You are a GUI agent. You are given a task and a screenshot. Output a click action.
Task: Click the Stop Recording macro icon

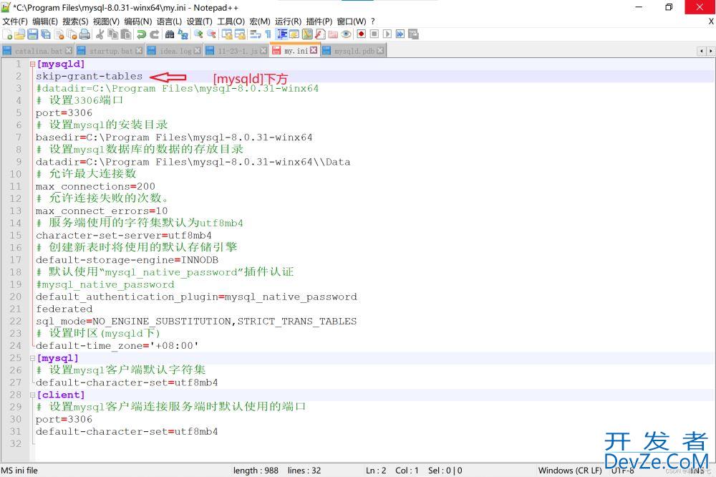pyautogui.click(x=374, y=34)
